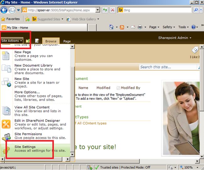Click the Site Settings gear icon

[6, 150]
